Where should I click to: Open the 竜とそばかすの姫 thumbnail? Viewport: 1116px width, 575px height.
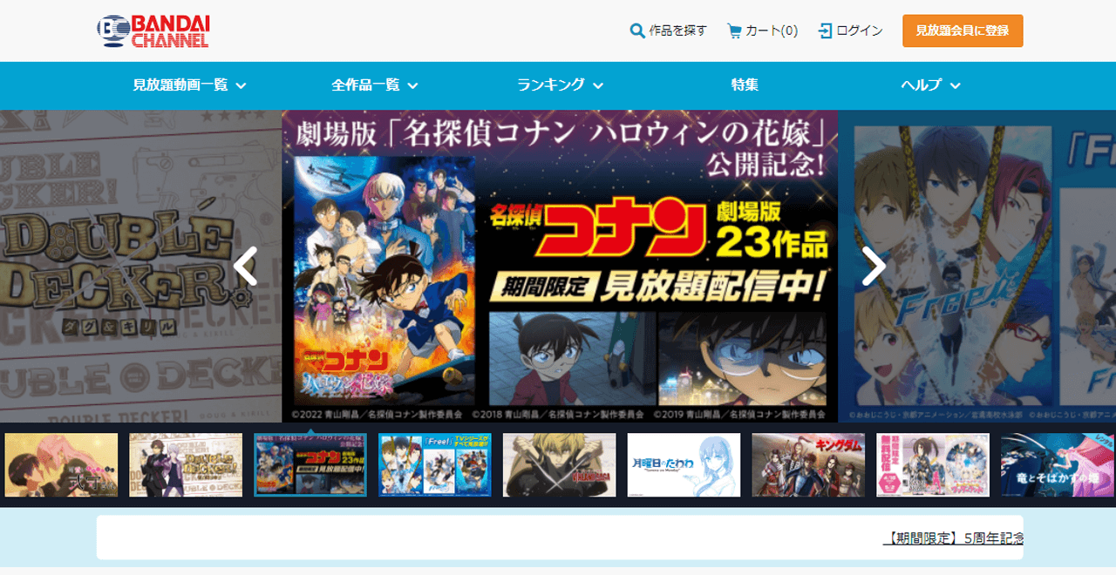tap(1057, 465)
